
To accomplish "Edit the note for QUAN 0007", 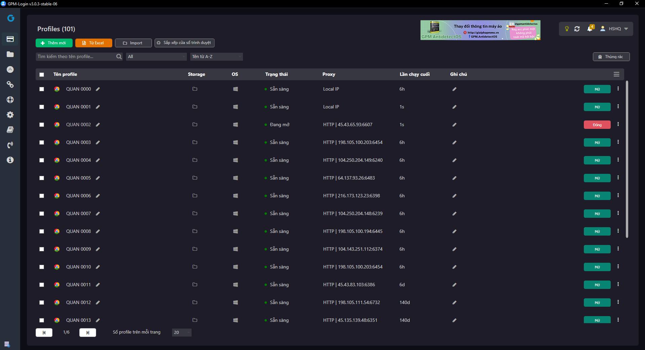I will tap(454, 214).
